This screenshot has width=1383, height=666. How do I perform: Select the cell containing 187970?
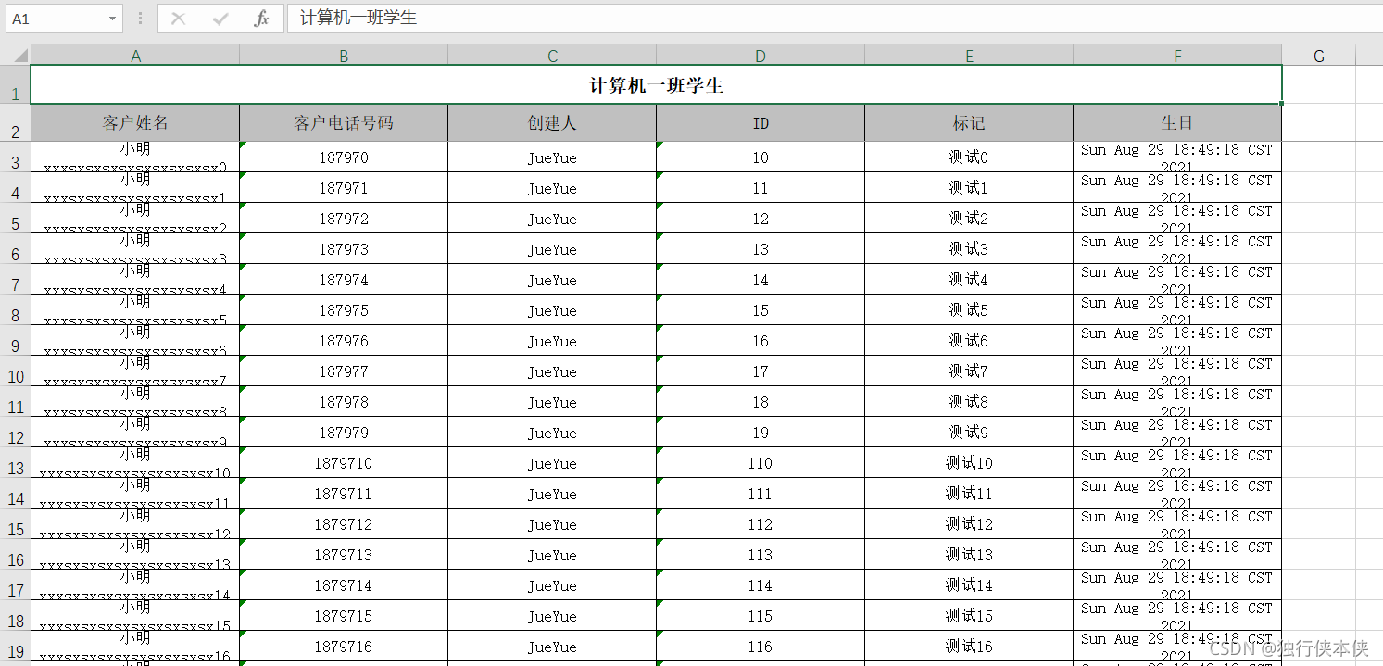[344, 157]
